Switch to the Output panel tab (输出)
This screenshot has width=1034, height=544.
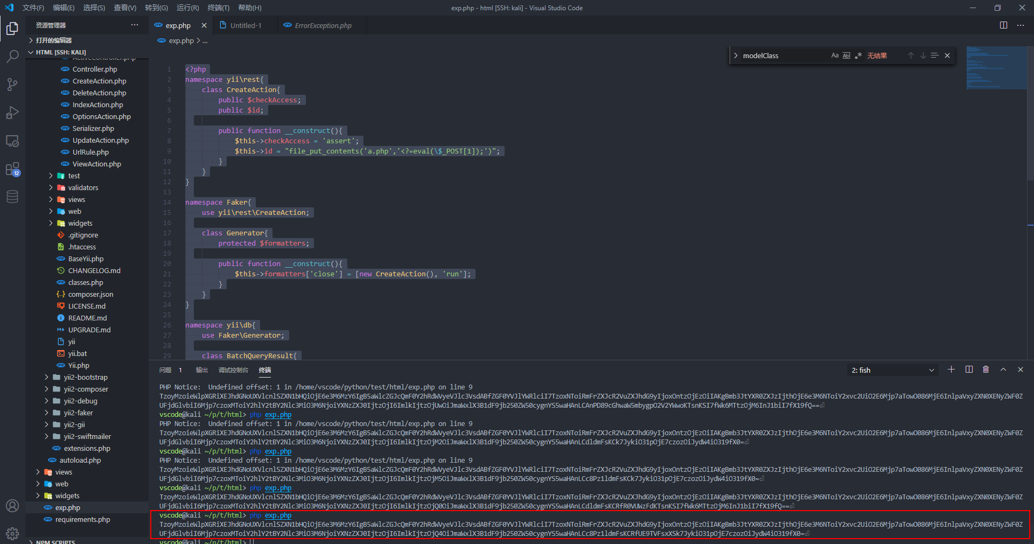(x=202, y=370)
